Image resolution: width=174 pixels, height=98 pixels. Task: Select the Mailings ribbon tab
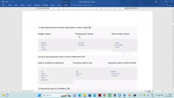click(45, 5)
